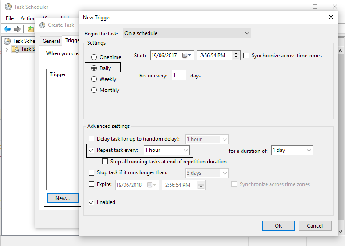Click the Task Scheduler clock icon in tree
The height and width of the screenshot is (246, 345).
point(7,41)
